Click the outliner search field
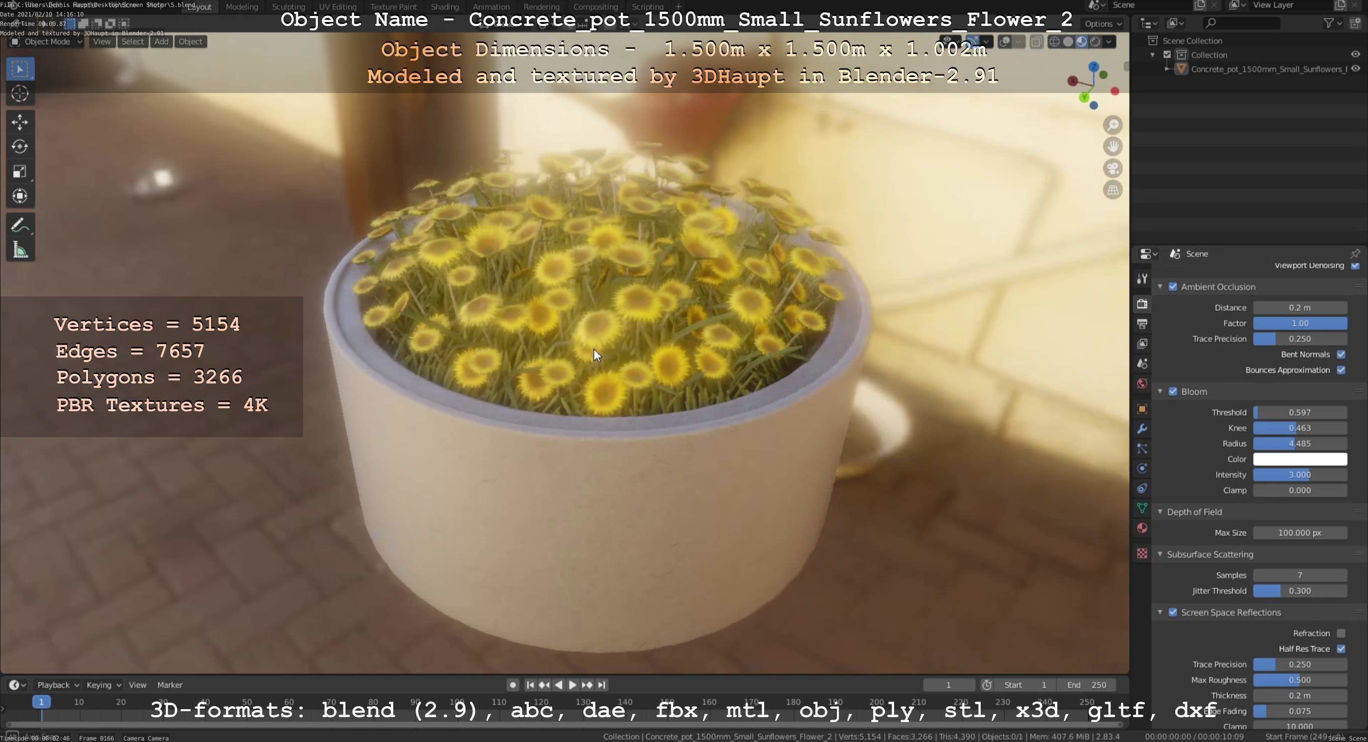 pos(1241,23)
